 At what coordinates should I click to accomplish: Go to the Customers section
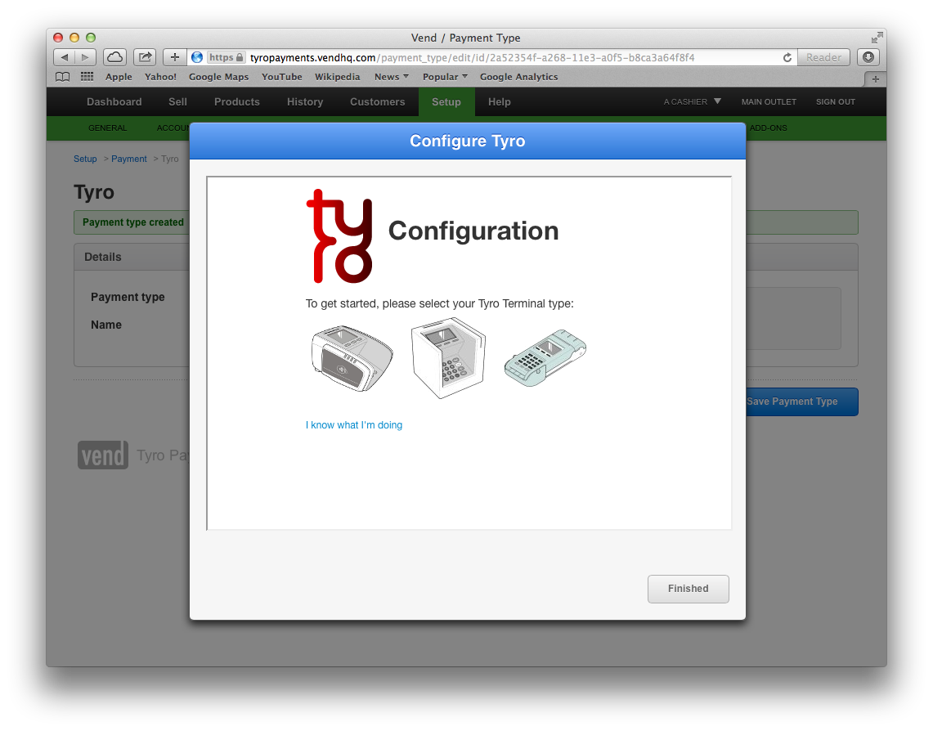[377, 101]
